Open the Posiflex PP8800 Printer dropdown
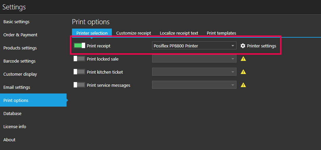Image resolution: width=321 pixels, height=150 pixels. (x=194, y=46)
